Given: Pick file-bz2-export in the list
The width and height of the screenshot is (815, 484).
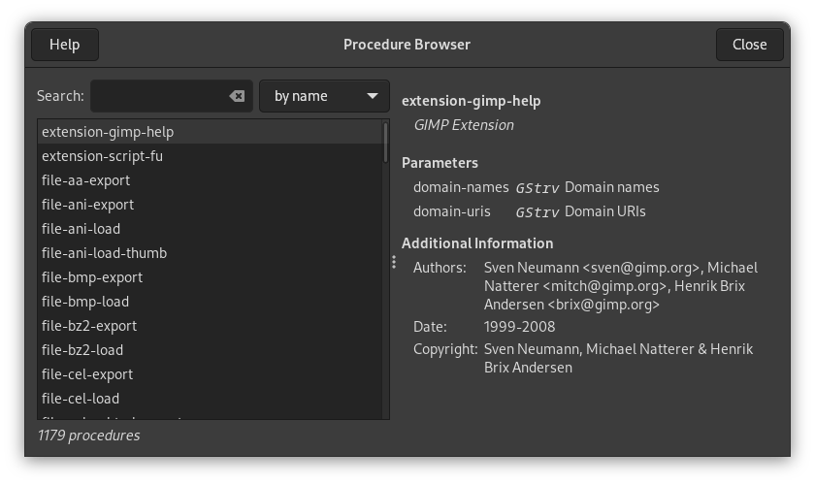Looking at the screenshot, I should click(x=88, y=326).
